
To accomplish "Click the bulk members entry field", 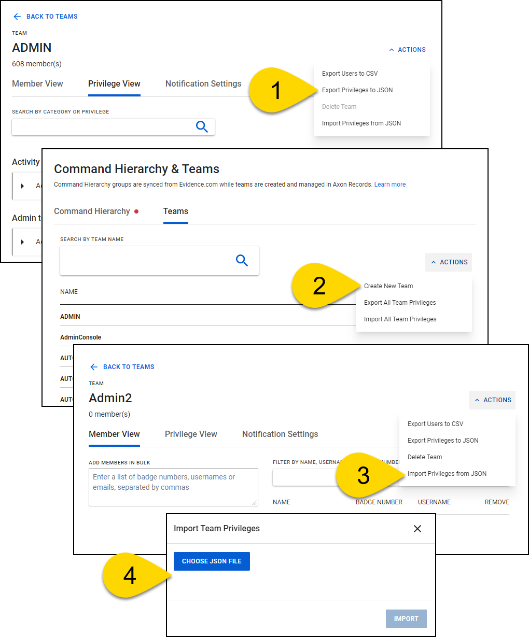I will point(173,486).
